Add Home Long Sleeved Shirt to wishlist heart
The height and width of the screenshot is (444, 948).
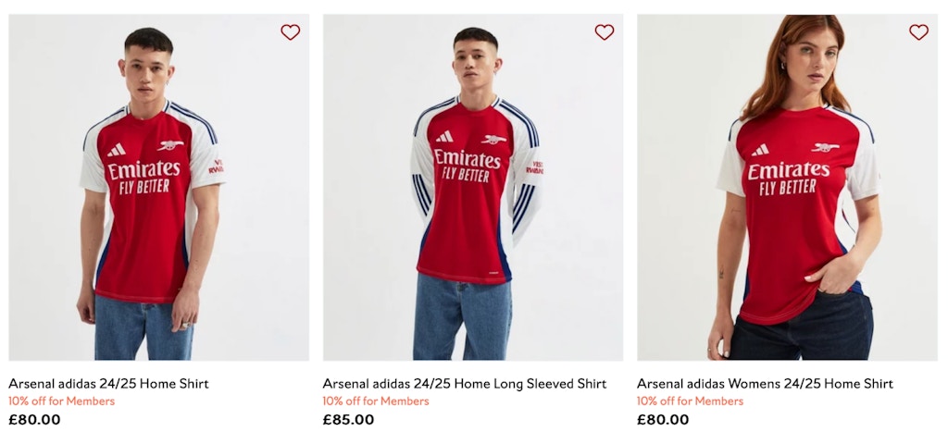[605, 32]
